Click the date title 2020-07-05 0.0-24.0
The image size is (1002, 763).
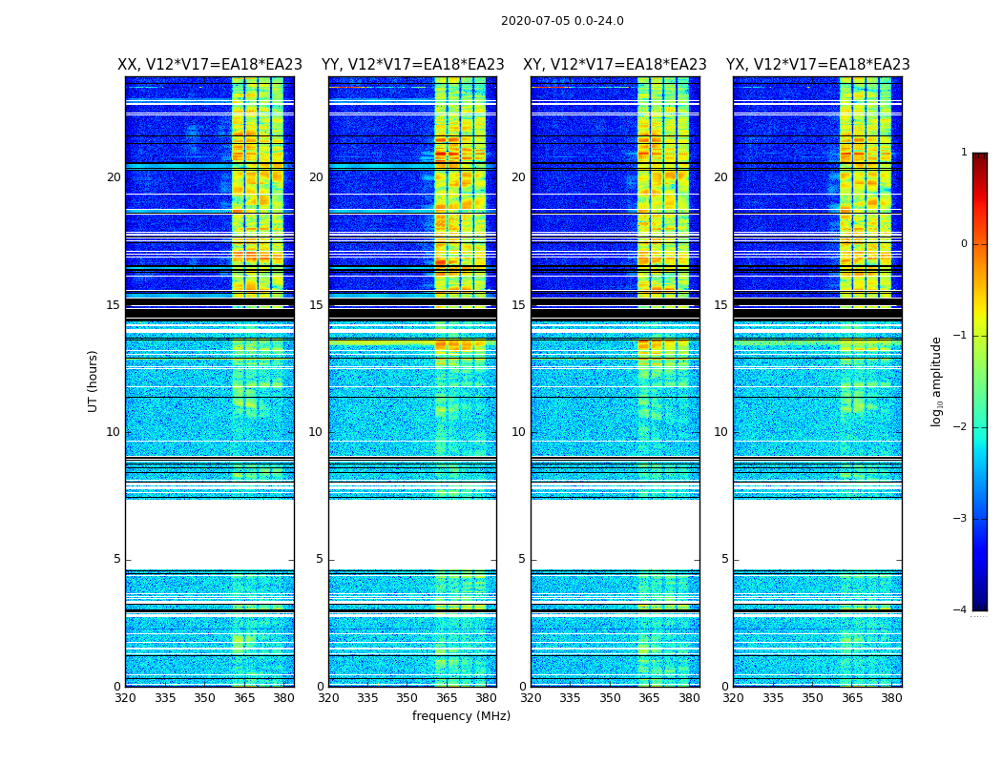[562, 21]
